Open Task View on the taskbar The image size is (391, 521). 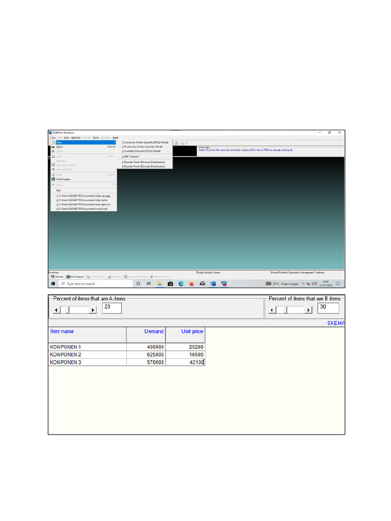click(x=149, y=284)
